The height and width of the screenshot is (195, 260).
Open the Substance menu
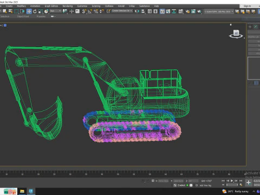pyautogui.click(x=144, y=6)
